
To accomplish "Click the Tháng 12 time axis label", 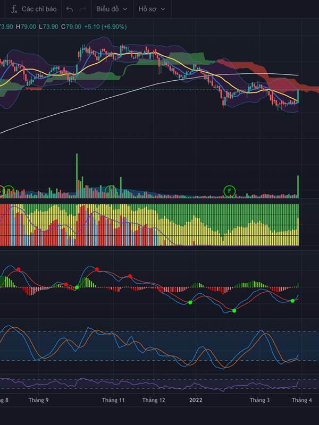I will click(154, 400).
